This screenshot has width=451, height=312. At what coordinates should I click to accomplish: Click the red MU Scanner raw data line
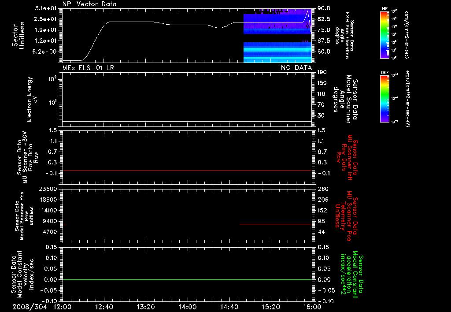(187, 171)
